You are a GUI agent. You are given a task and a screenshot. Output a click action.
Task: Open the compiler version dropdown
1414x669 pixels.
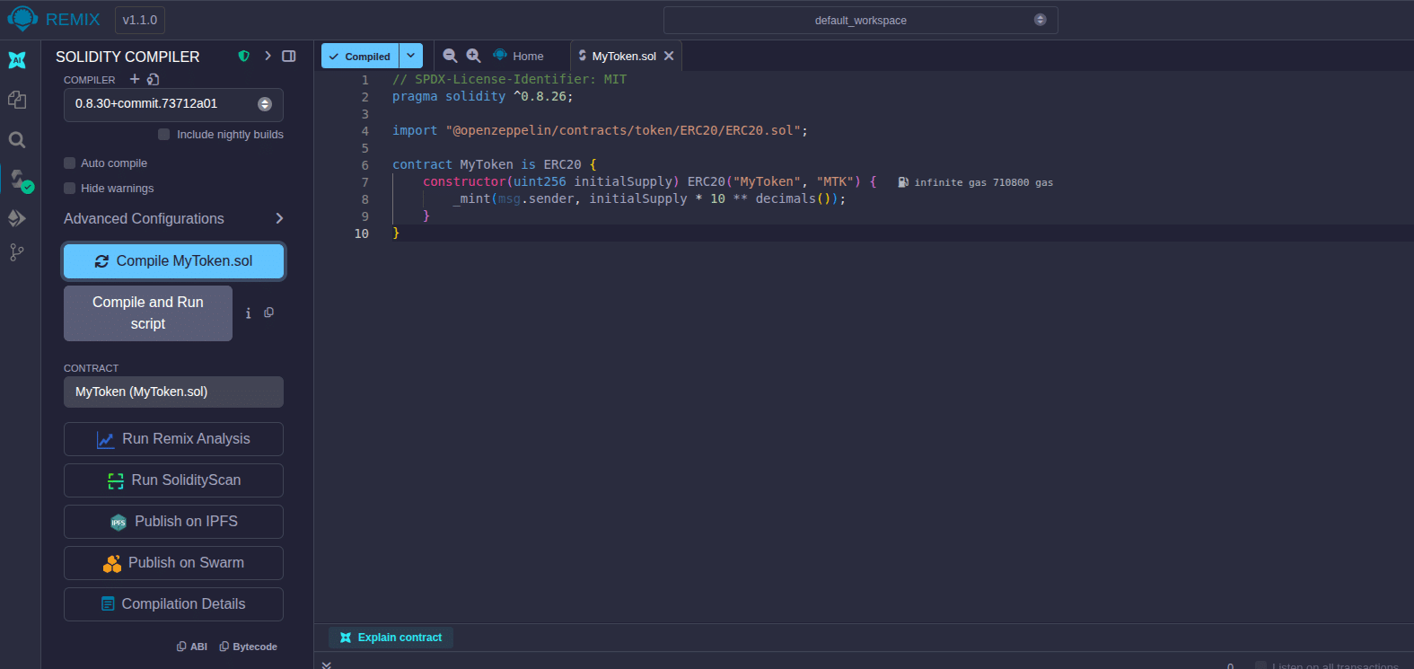(173, 104)
